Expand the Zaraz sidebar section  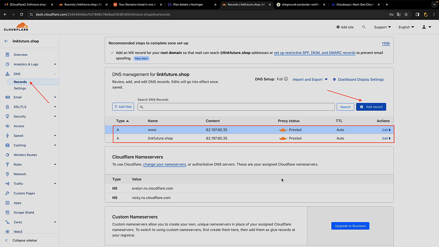click(55, 222)
